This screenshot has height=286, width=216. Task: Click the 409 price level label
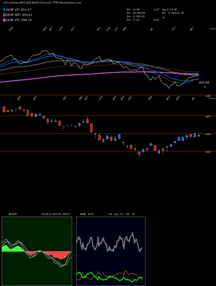point(208,117)
